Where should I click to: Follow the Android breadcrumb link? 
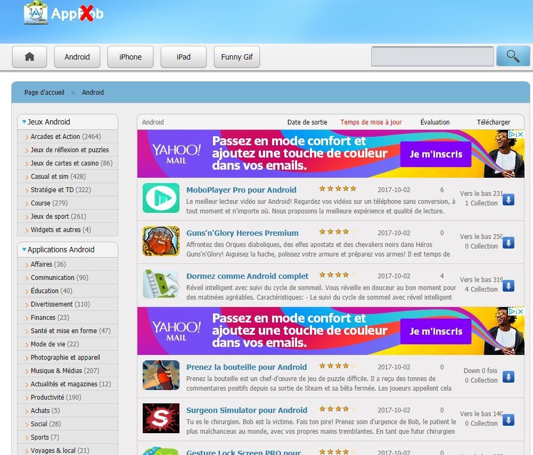(x=93, y=93)
